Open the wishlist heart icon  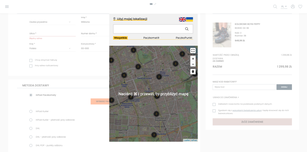[x=300, y=7]
